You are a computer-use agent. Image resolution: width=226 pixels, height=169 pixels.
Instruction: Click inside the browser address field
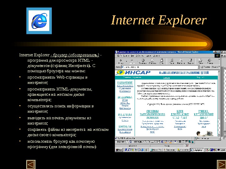(x=159, y=67)
